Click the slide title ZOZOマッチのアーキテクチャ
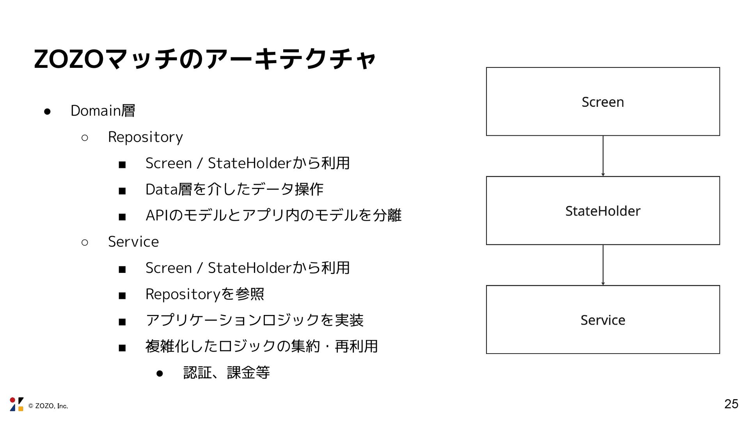 point(205,59)
